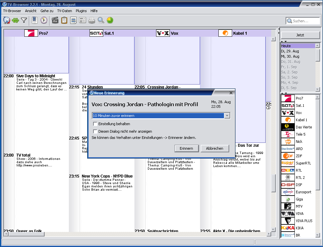Select KIKA in channel list
Viewport: 323px width, 247px height.
(298, 228)
